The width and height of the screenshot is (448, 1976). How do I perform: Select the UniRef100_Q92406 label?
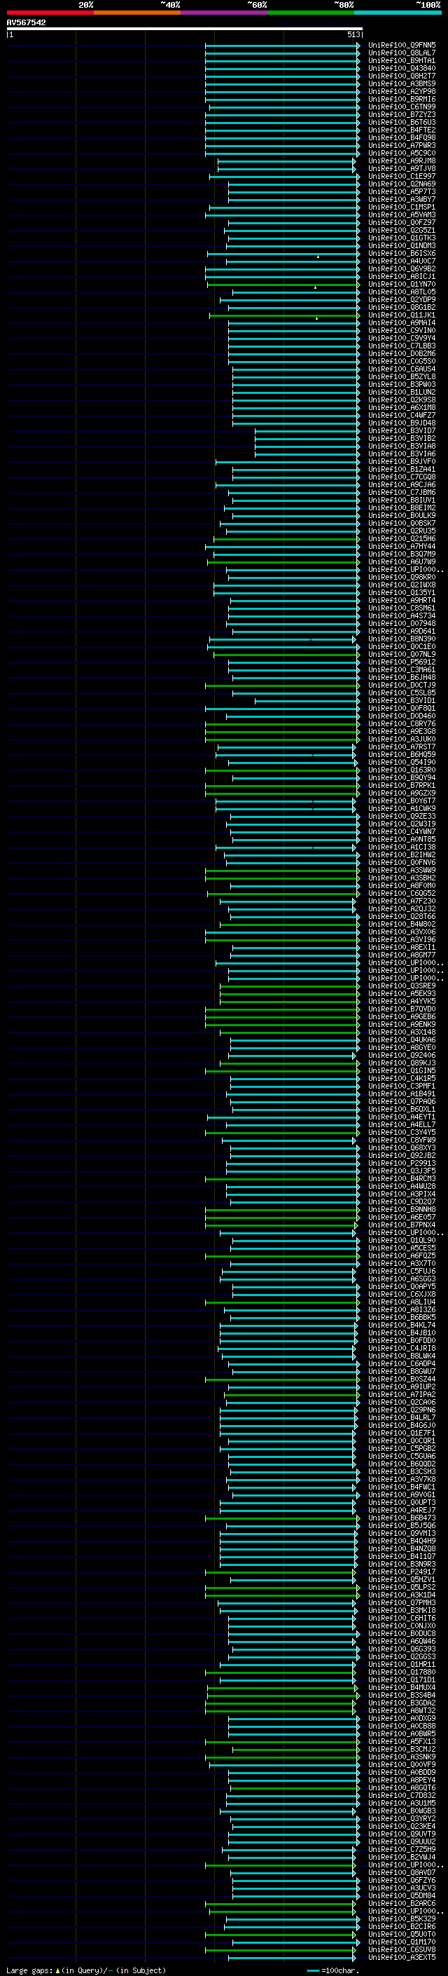[x=402, y=1055]
